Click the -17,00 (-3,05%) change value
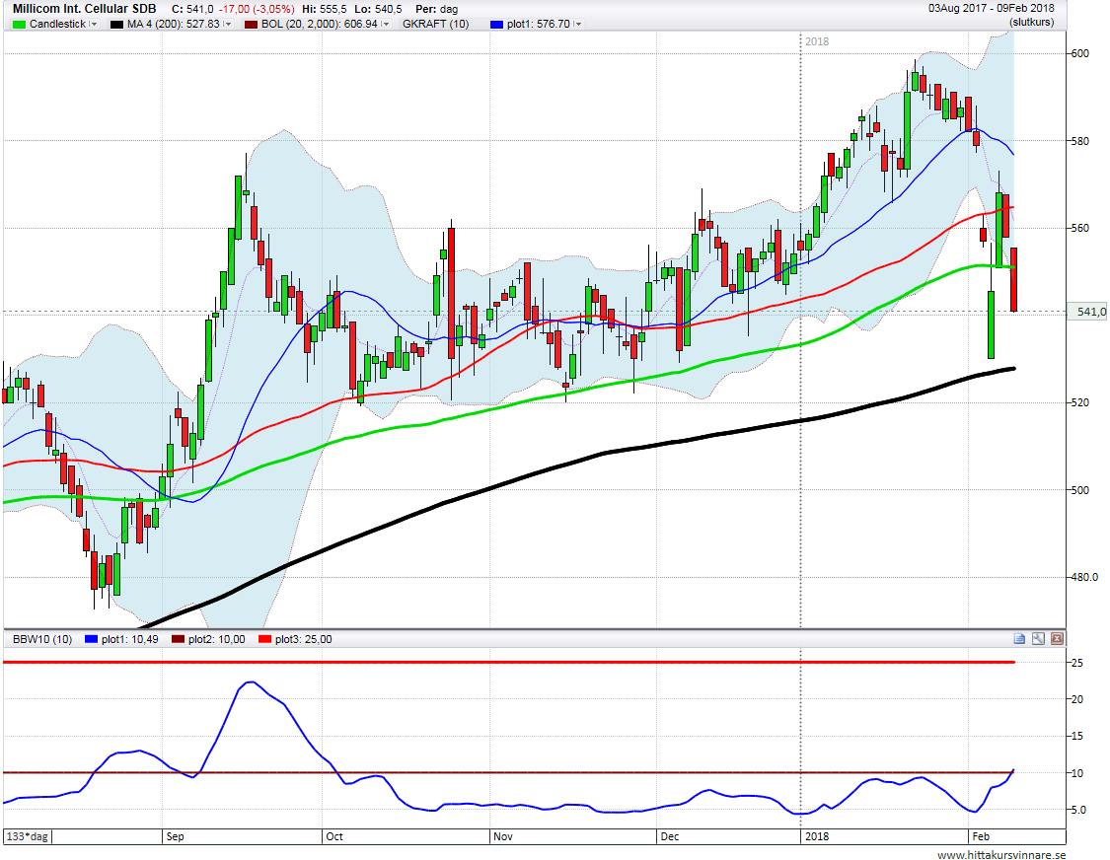1110x860 pixels. (257, 9)
